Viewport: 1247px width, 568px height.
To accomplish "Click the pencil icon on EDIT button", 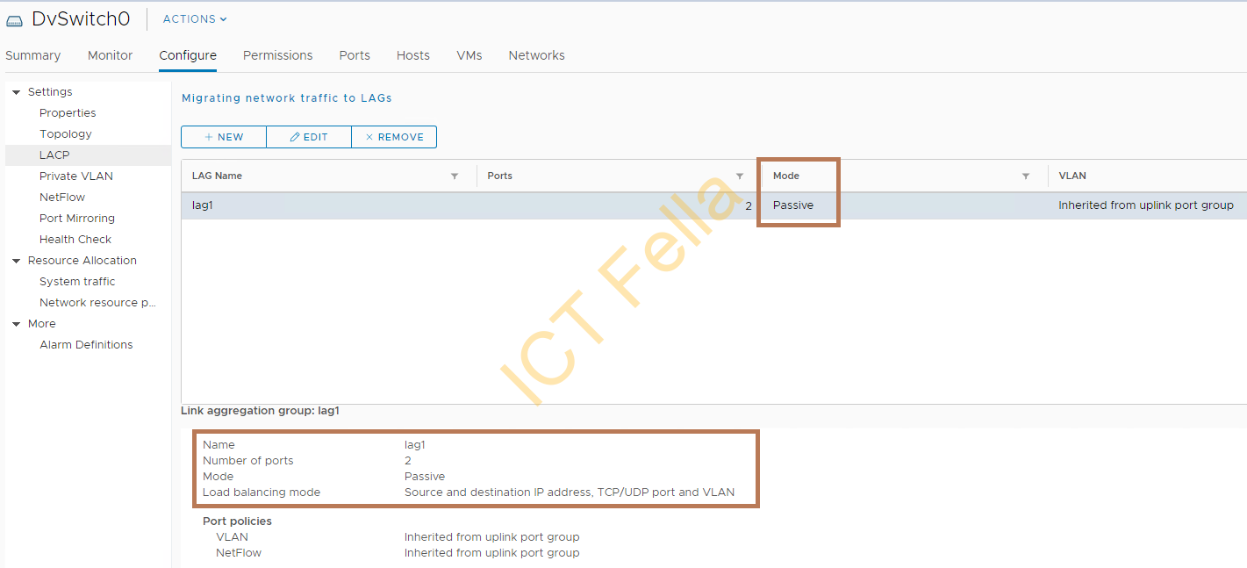I will [295, 137].
